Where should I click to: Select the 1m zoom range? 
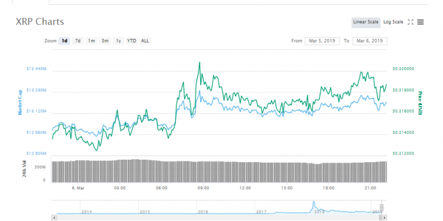click(x=91, y=41)
